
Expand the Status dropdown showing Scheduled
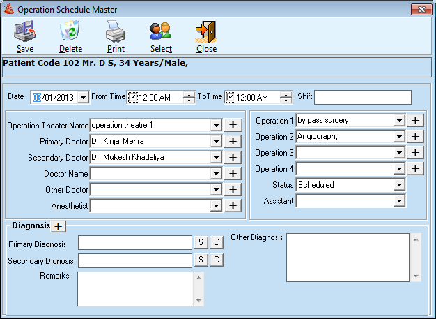[399, 185]
